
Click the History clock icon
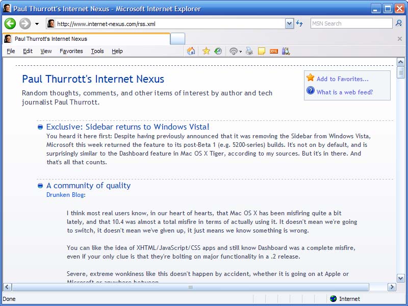click(x=218, y=51)
